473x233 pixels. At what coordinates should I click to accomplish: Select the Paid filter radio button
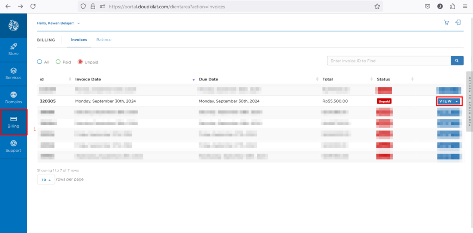click(58, 62)
